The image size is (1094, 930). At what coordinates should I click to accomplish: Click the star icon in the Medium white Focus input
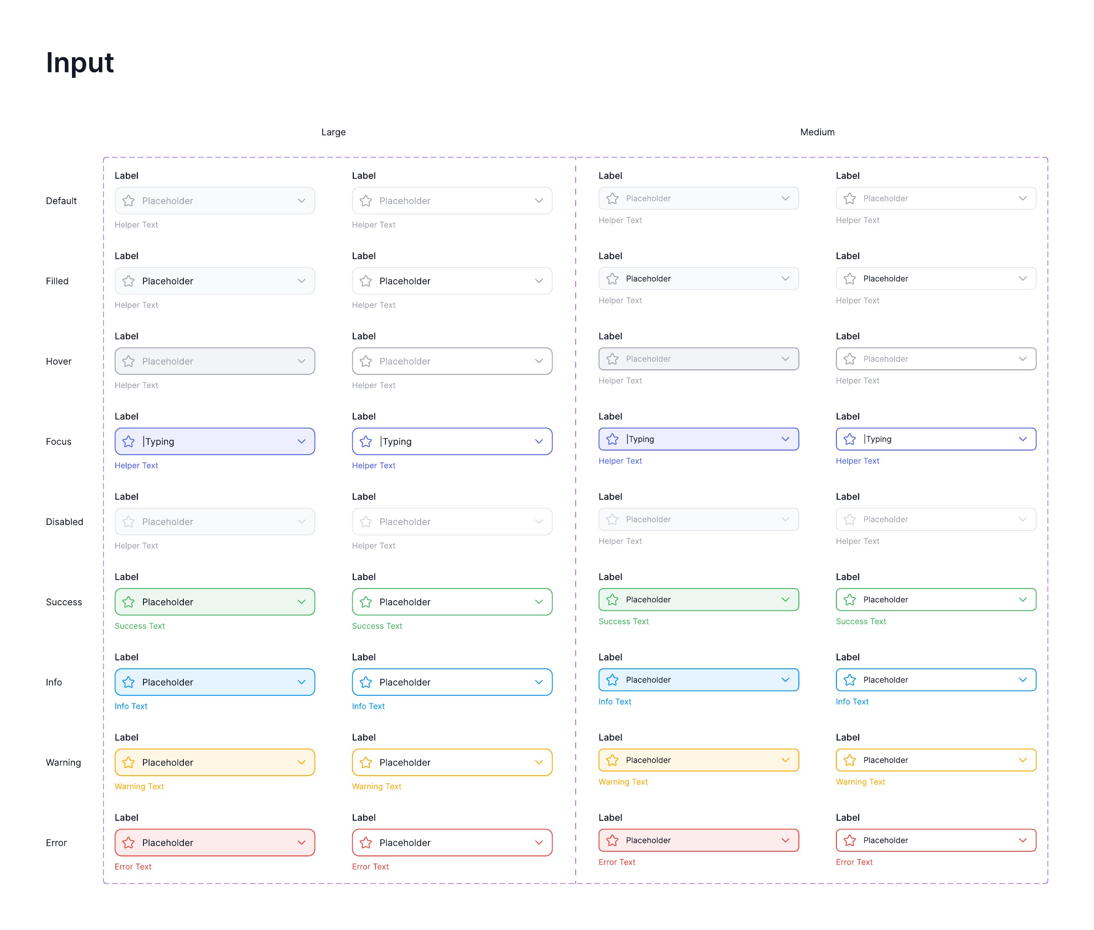coord(849,439)
